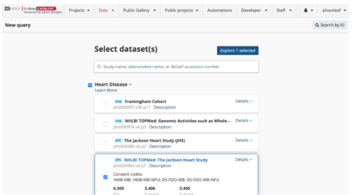
Task: Click the magnifier icon in study search field
Action: 99,67
